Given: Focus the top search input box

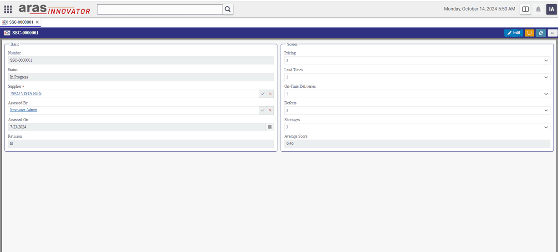Looking at the screenshot, I should click(160, 9).
